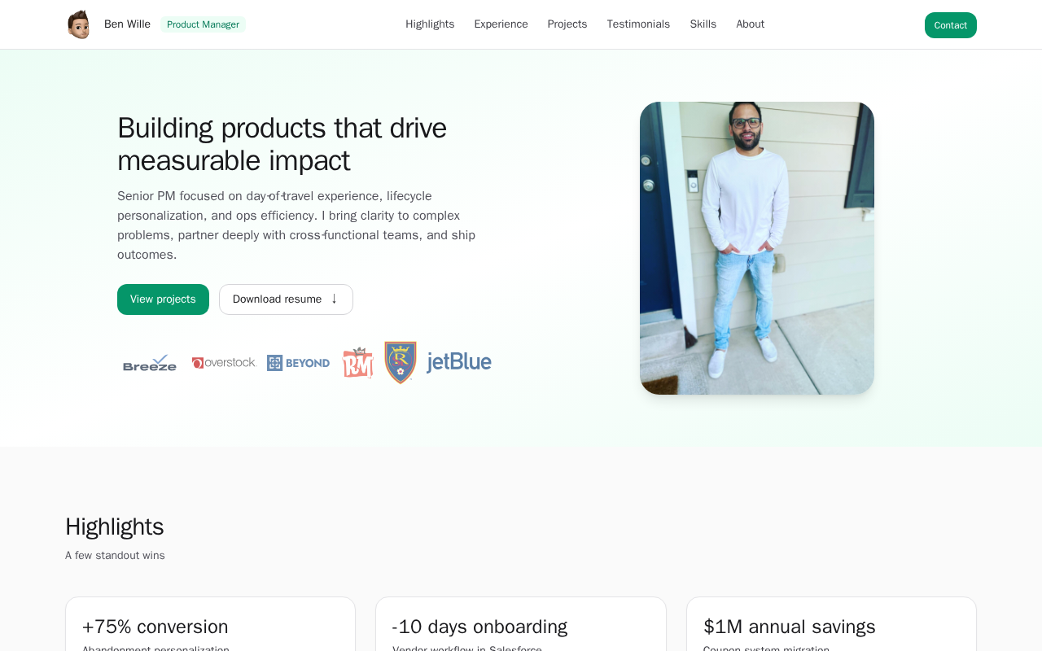The image size is (1042, 651).
Task: Click the red RM logo
Action: 357,363
